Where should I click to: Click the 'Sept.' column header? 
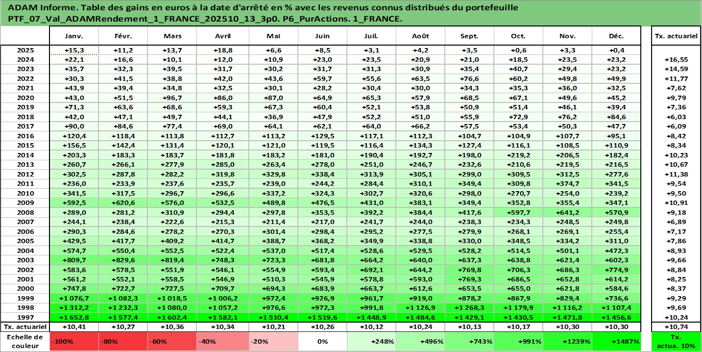(x=469, y=36)
